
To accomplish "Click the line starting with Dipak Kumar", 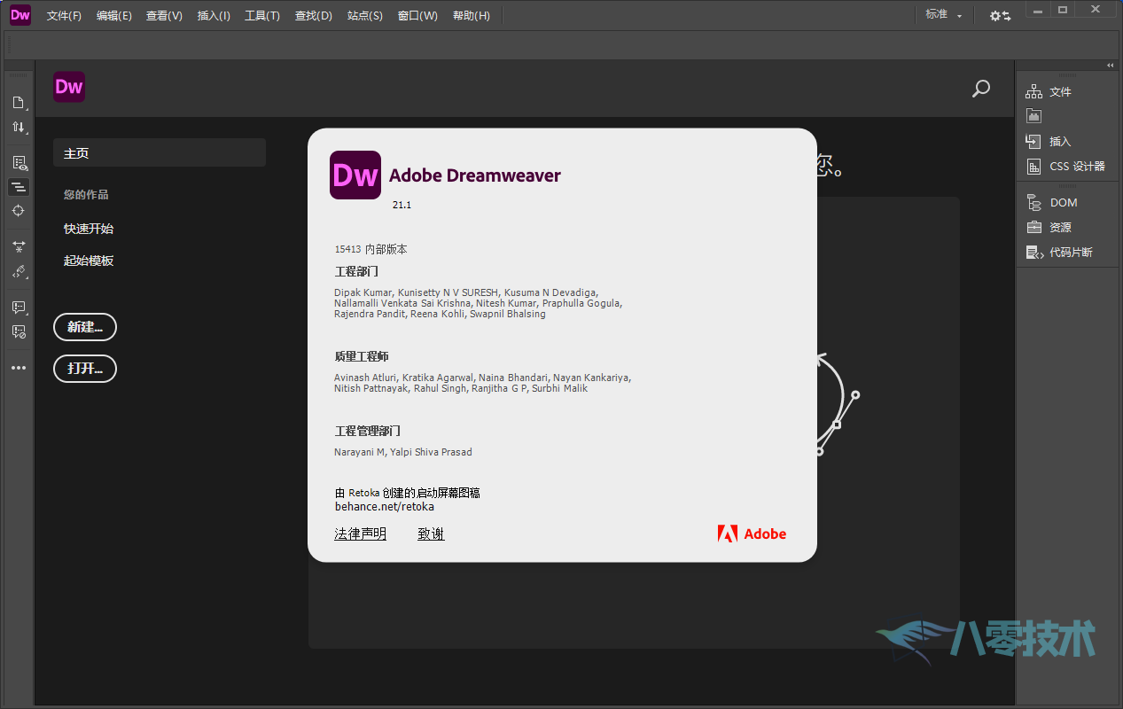I will coord(466,292).
